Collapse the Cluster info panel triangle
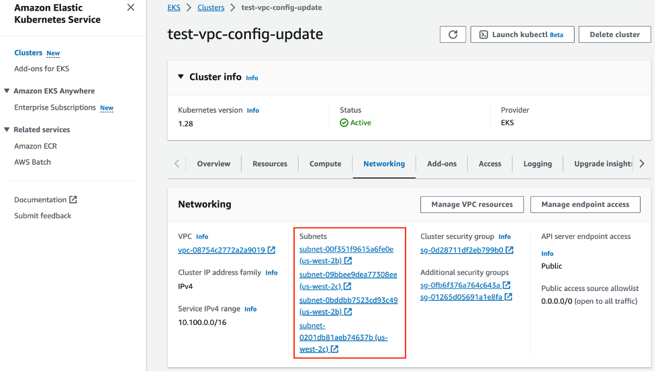This screenshot has height=372, width=656. [x=181, y=77]
